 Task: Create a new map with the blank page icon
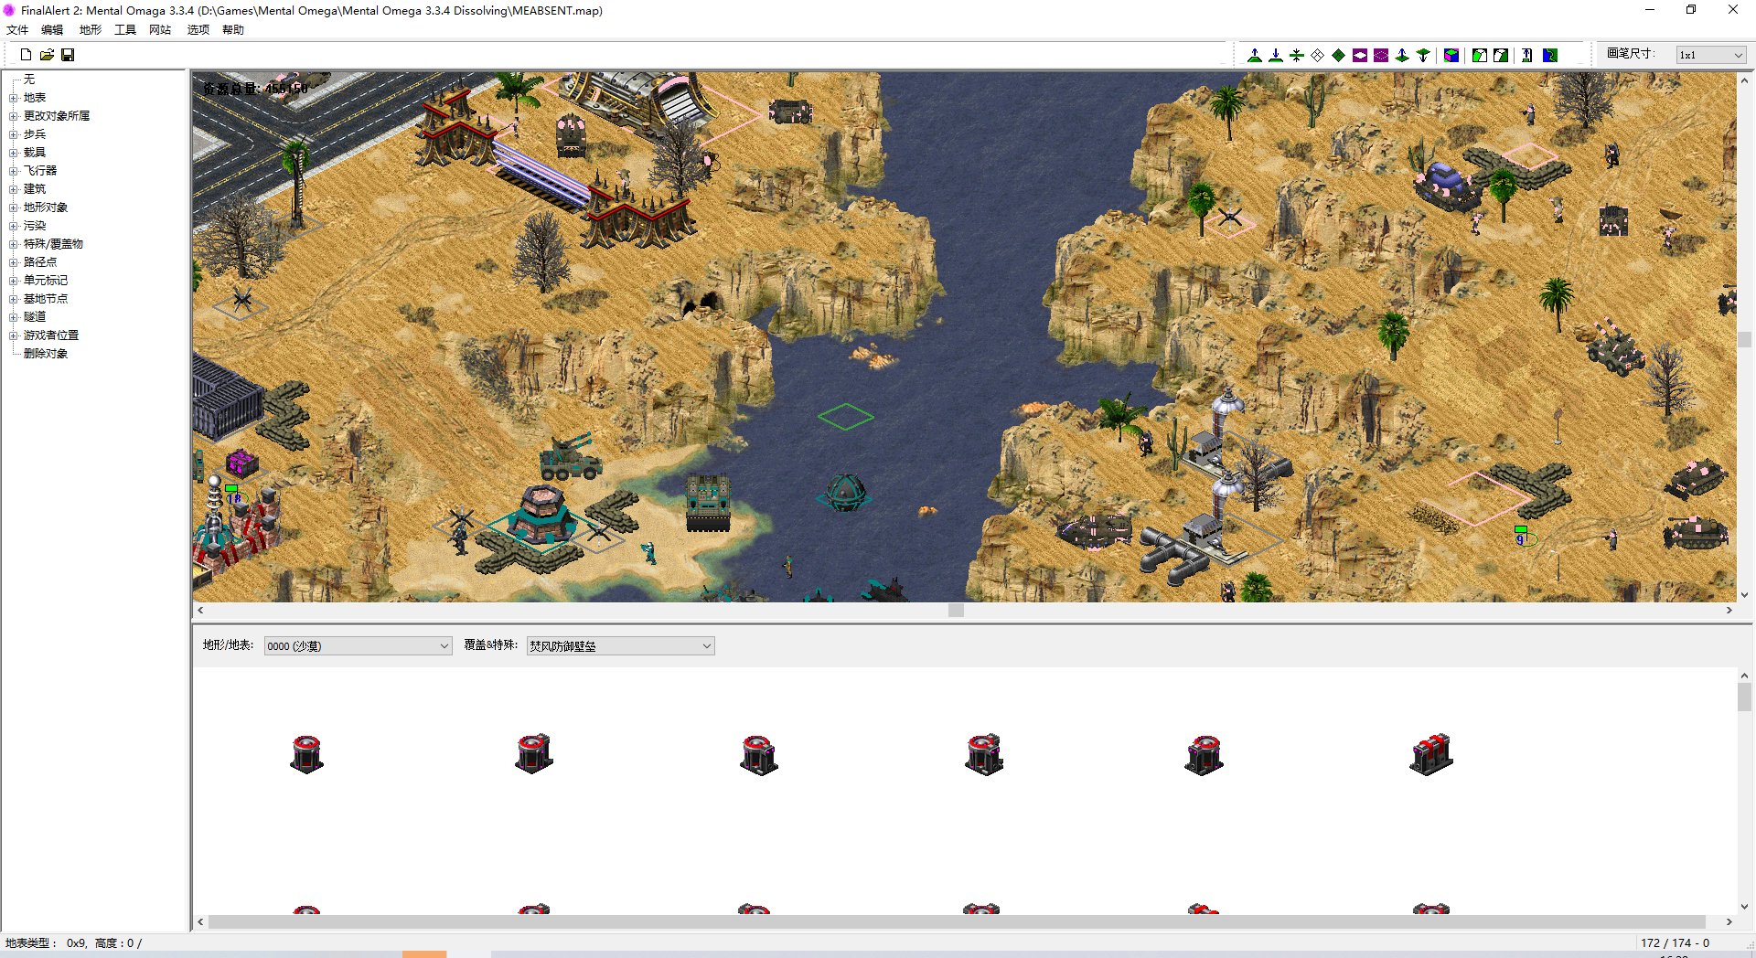click(x=26, y=55)
